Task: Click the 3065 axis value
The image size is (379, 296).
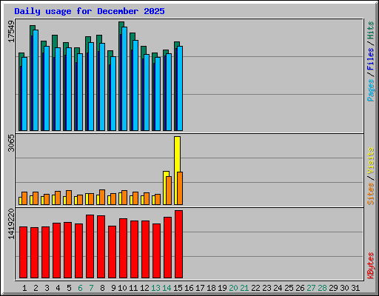Action: pyautogui.click(x=11, y=143)
